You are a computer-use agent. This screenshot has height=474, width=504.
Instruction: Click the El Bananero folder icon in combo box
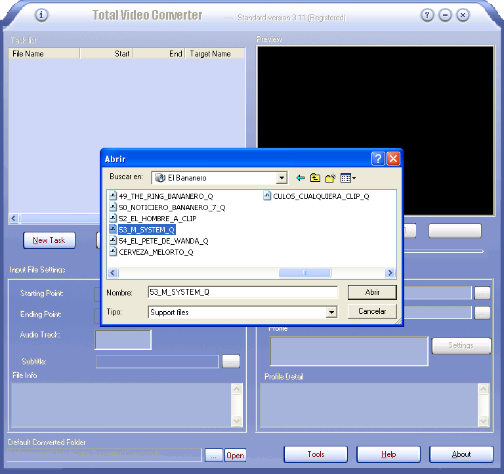159,178
